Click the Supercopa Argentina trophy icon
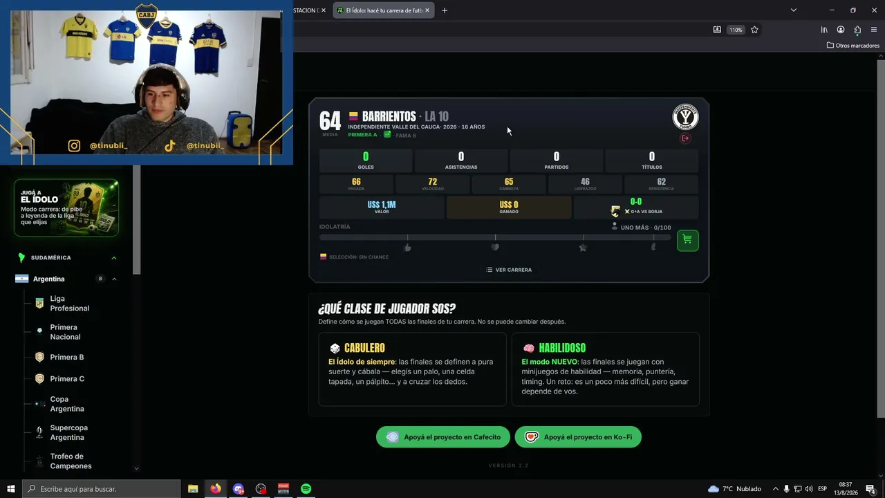Image resolution: width=885 pixels, height=498 pixels. click(x=39, y=432)
